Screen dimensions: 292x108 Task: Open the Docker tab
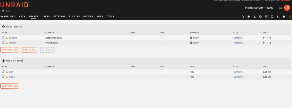pyautogui.click(x=88, y=17)
